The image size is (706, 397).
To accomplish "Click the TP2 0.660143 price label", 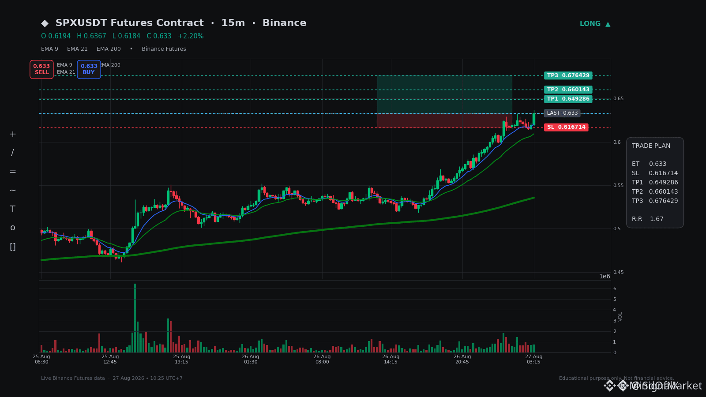I will coord(568,90).
